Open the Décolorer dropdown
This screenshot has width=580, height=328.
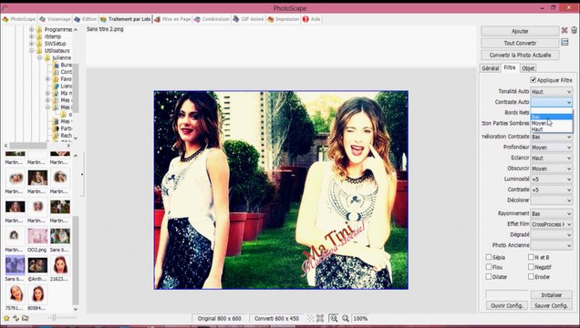(x=552, y=200)
